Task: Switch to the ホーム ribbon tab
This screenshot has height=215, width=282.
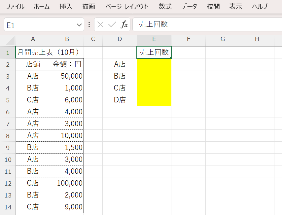Action: click(42, 7)
